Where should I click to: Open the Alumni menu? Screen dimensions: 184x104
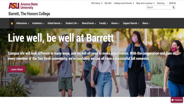click(x=115, y=23)
